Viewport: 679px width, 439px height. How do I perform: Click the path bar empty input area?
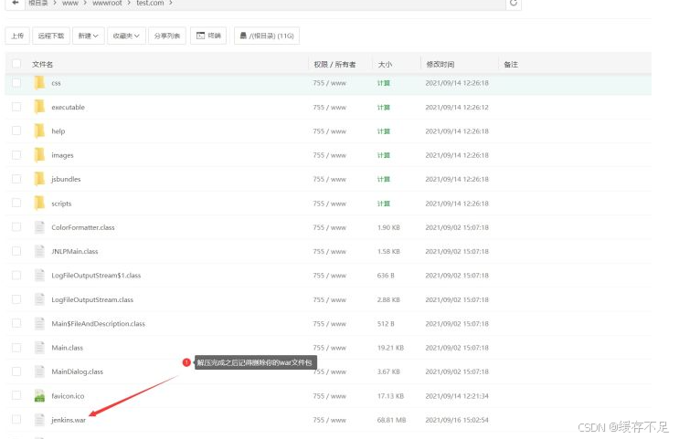(x=338, y=3)
